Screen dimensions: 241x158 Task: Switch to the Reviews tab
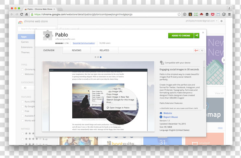point(77,50)
